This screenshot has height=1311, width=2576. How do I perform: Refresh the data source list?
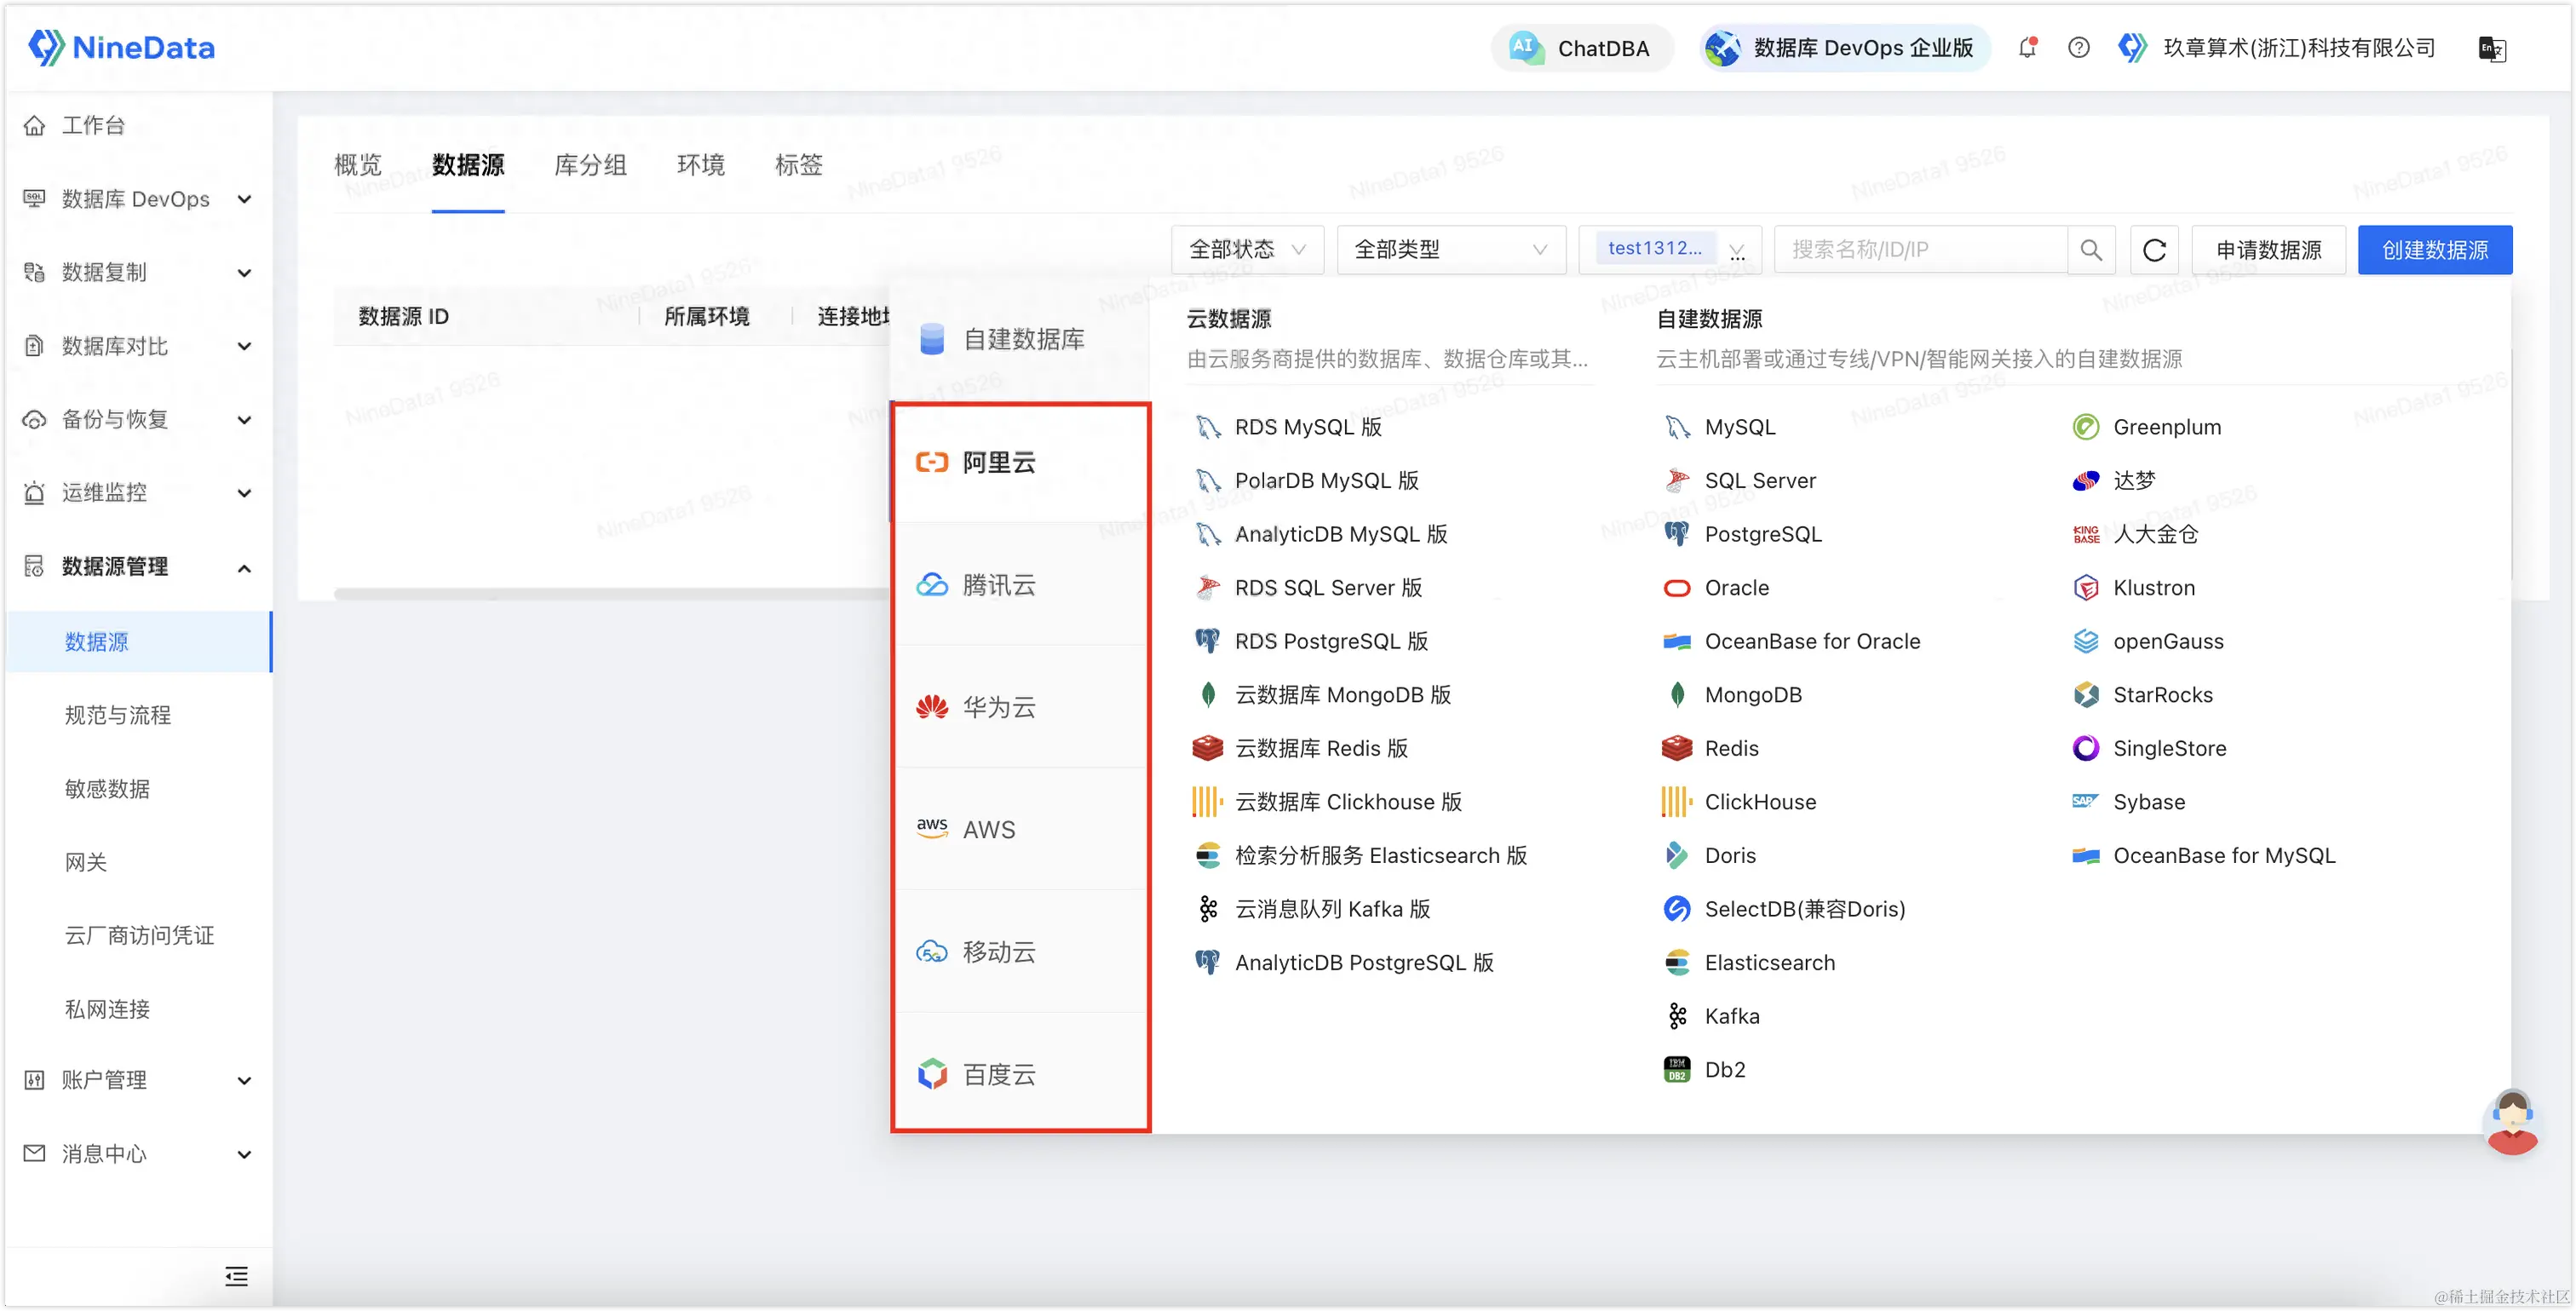pos(2154,250)
